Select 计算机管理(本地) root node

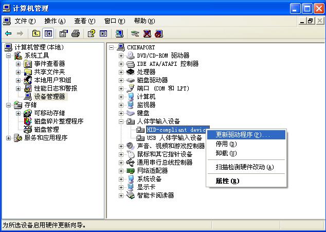(39, 47)
